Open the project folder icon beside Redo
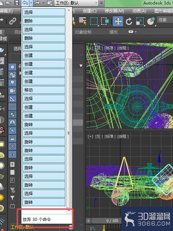 [50, 3]
